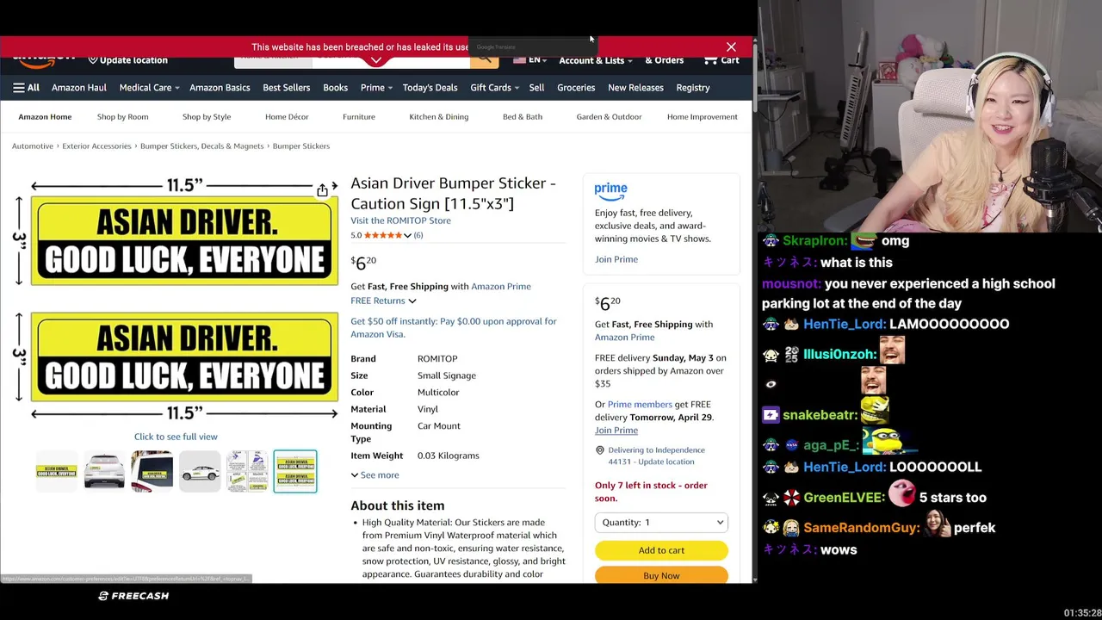
Task: Select Amazon Home tab
Action: point(45,117)
